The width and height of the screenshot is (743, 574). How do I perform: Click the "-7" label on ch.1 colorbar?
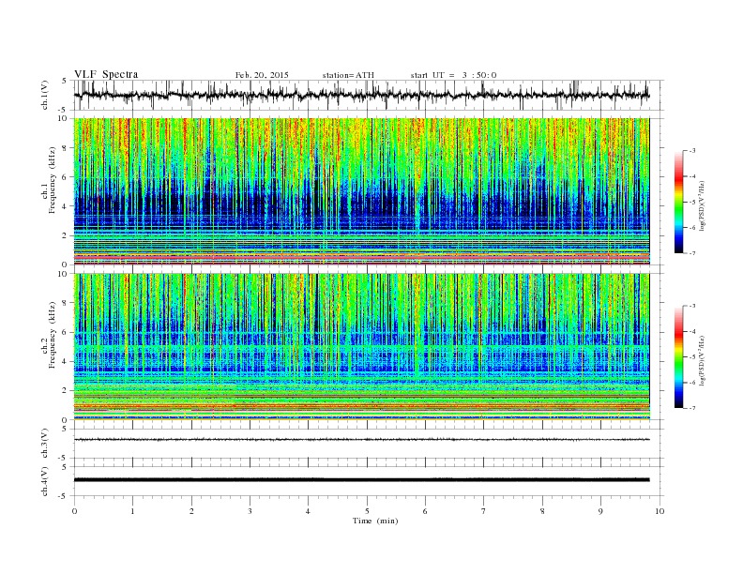coord(691,253)
